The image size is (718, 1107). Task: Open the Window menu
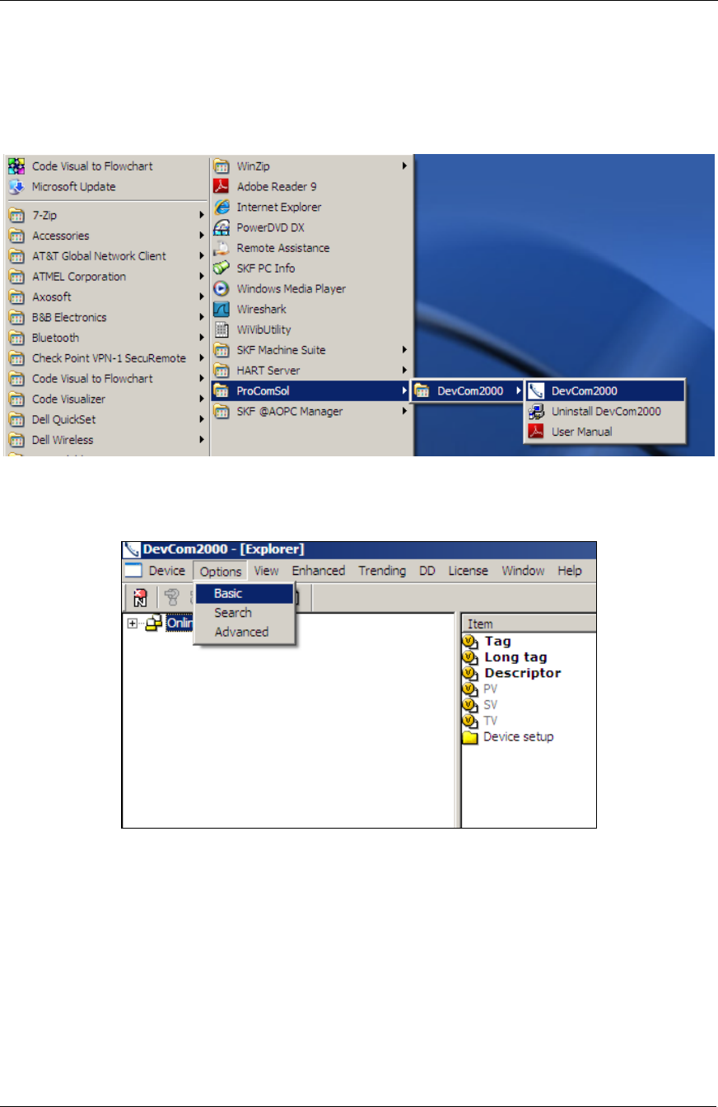click(523, 571)
